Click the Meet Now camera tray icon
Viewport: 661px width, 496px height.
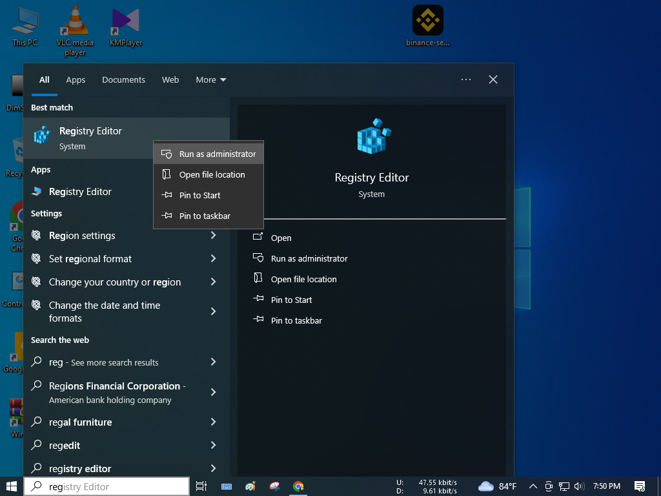tap(549, 487)
